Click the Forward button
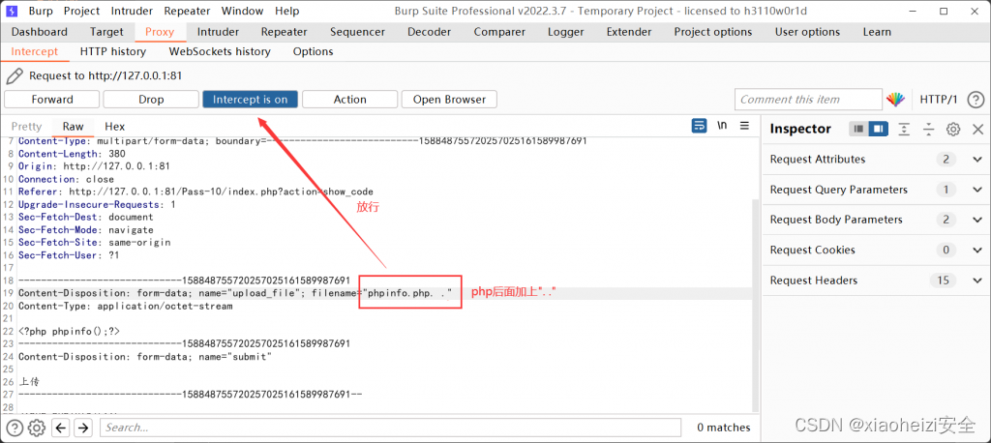This screenshot has width=991, height=443. 52,100
